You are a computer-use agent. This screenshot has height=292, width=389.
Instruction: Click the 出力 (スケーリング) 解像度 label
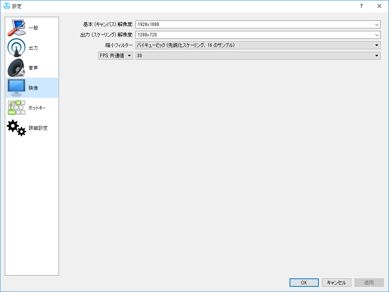[x=107, y=35]
